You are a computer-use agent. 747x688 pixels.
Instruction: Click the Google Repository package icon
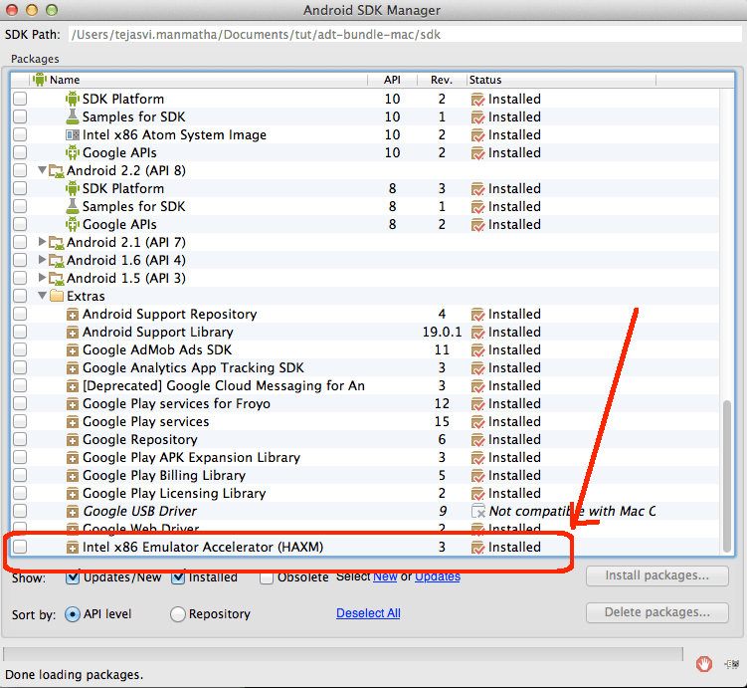[73, 440]
